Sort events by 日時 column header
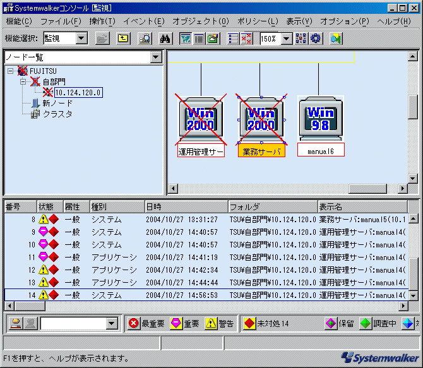This screenshot has width=423, height=368. pyautogui.click(x=186, y=207)
